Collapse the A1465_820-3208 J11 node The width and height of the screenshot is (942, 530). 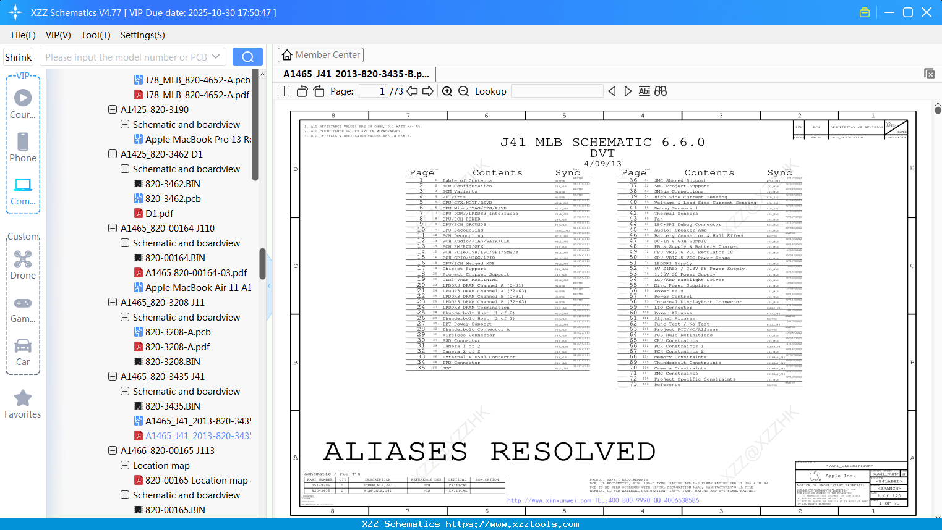(113, 302)
